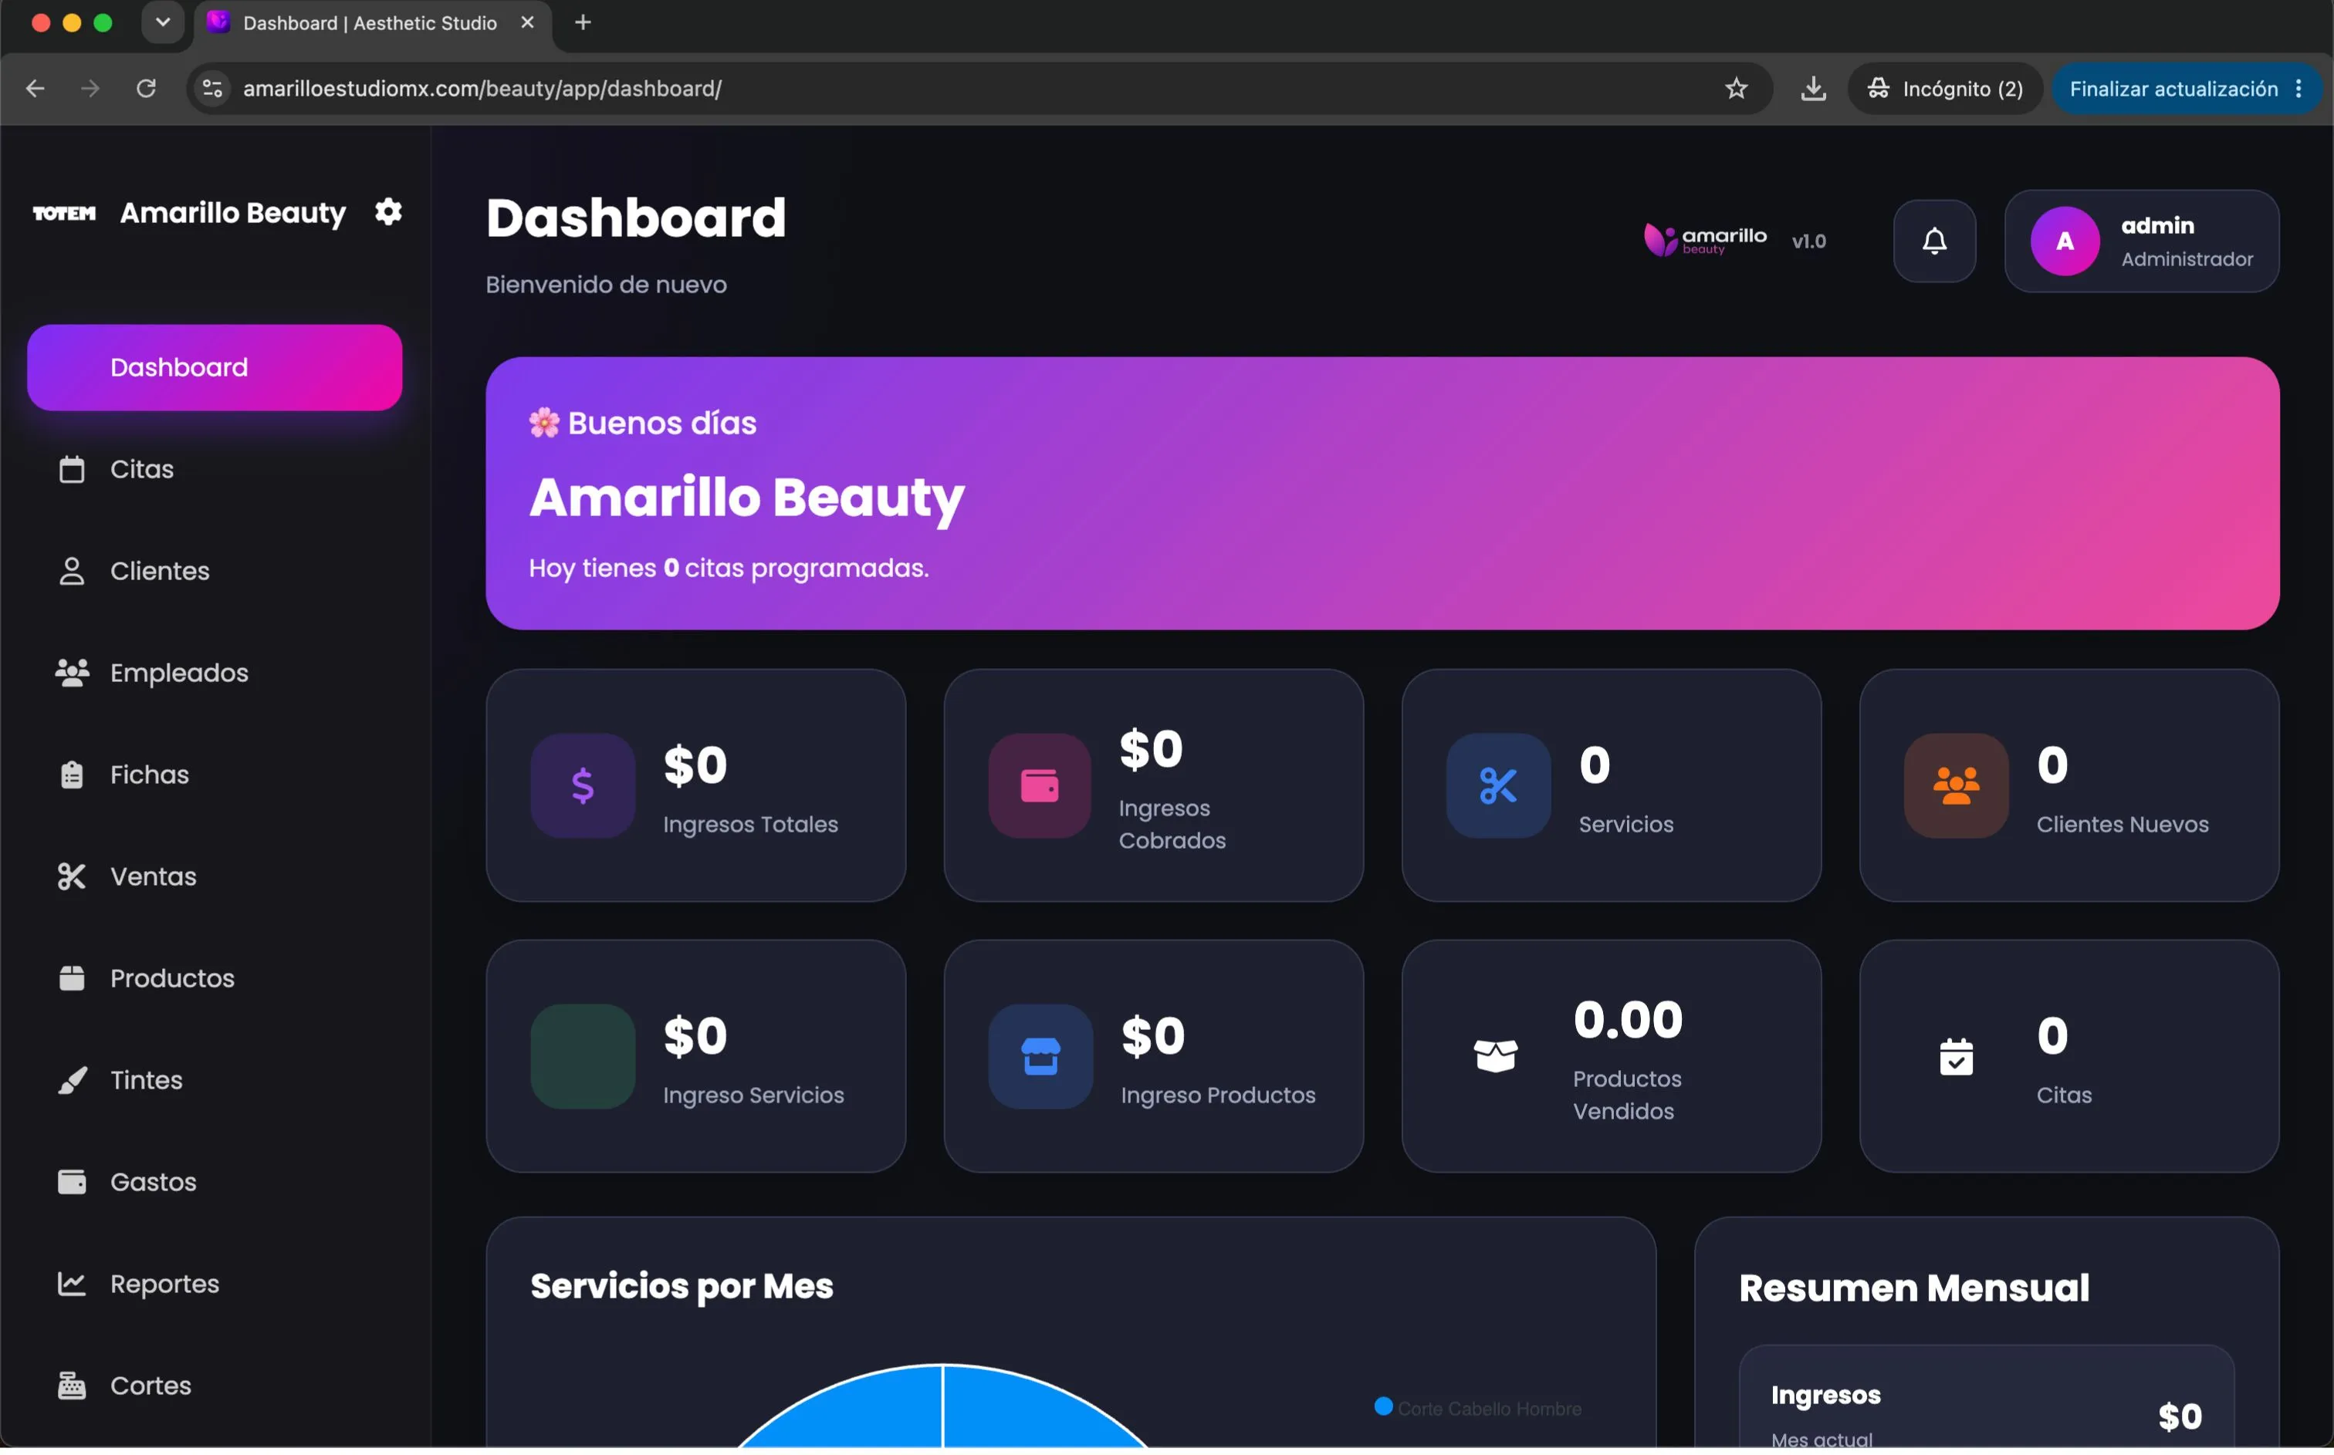Go to the Citas section
The width and height of the screenshot is (2334, 1455).
[215, 470]
